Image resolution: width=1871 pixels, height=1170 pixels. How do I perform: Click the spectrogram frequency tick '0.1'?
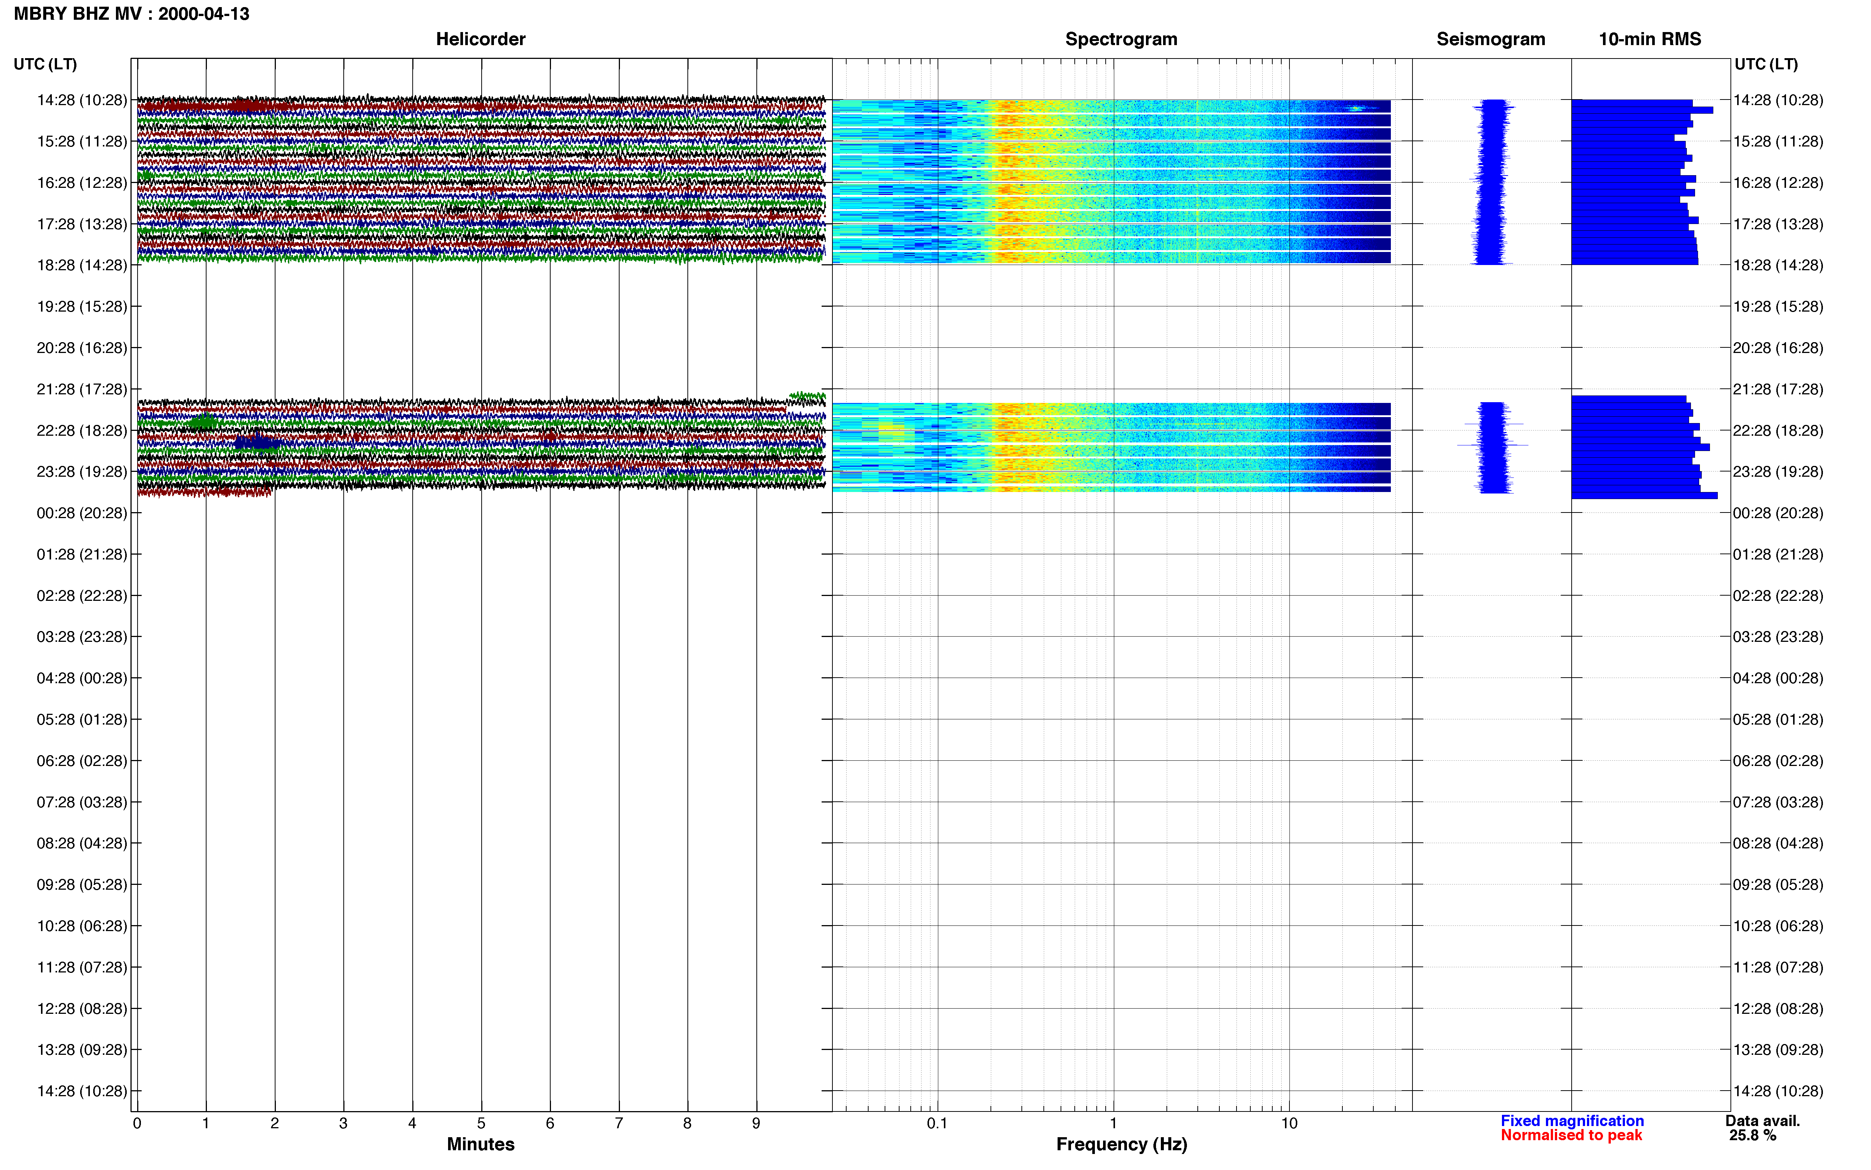[937, 1123]
